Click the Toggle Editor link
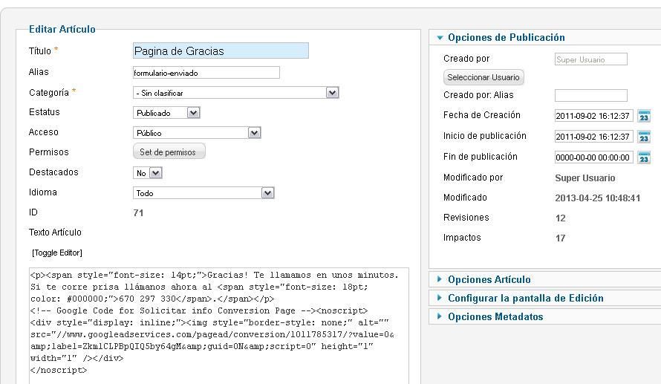 click(57, 253)
